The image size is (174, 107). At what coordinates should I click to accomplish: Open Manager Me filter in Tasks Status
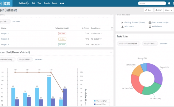click(x=150, y=44)
